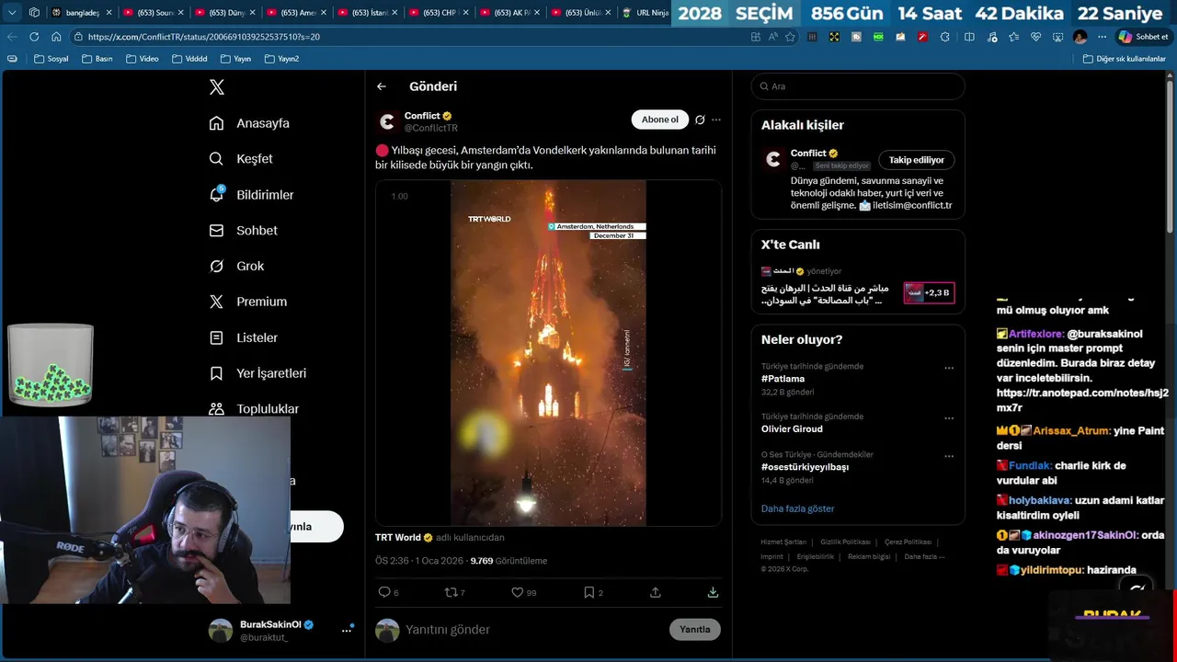Open the Sosyal bookmarks folder

[x=51, y=59]
